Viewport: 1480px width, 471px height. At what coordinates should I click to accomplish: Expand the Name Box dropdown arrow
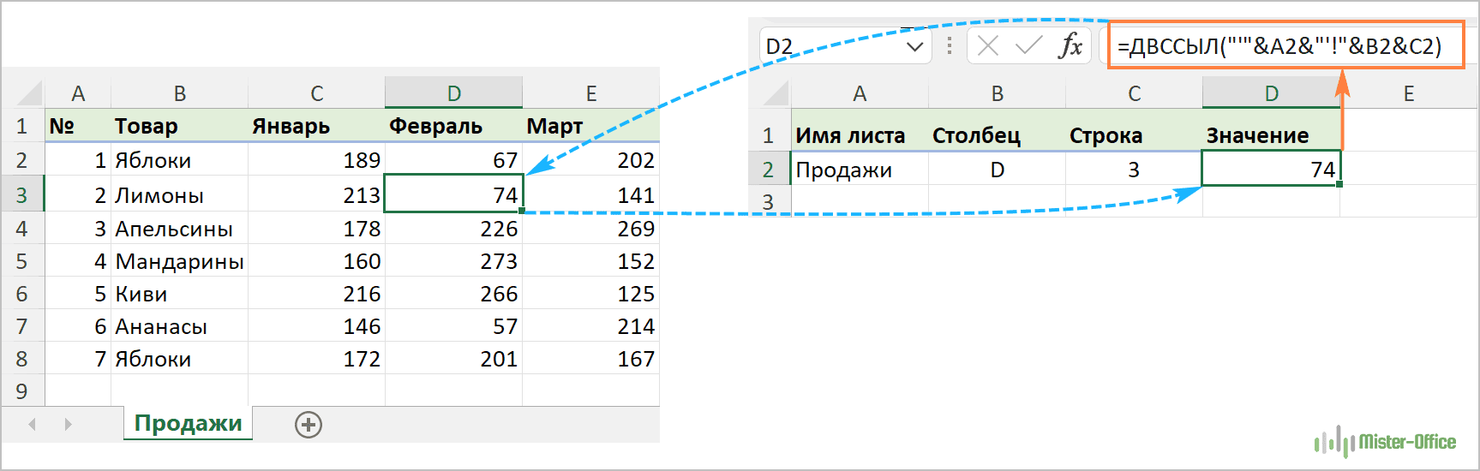click(x=914, y=46)
